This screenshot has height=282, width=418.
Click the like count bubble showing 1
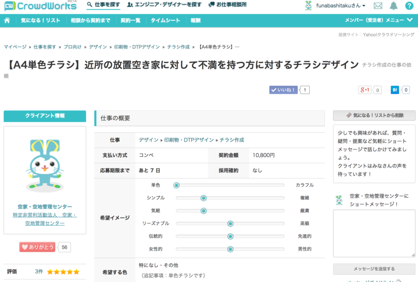(x=305, y=90)
